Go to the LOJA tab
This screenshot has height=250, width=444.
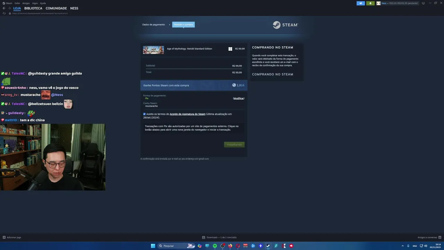(x=17, y=8)
